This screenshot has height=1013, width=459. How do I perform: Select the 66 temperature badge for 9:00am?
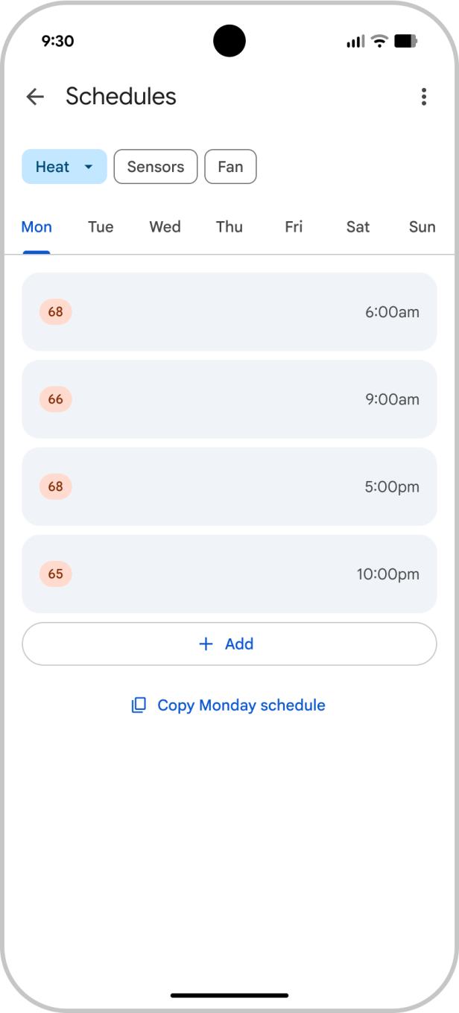coord(54,399)
